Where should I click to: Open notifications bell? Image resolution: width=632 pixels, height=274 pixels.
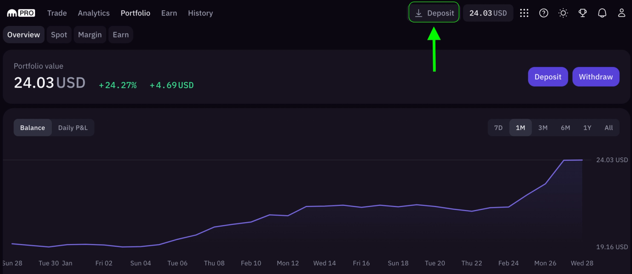click(x=602, y=13)
